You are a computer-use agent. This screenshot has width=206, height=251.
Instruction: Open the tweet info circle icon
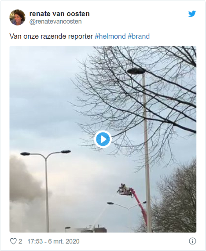click(192, 241)
